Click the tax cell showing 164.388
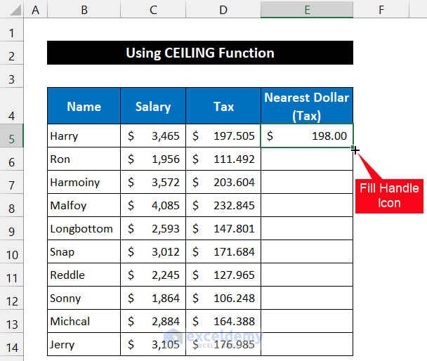 click(223, 321)
